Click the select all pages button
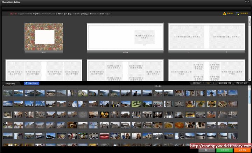Viewport: 252px width, 153px height. [x=225, y=83]
